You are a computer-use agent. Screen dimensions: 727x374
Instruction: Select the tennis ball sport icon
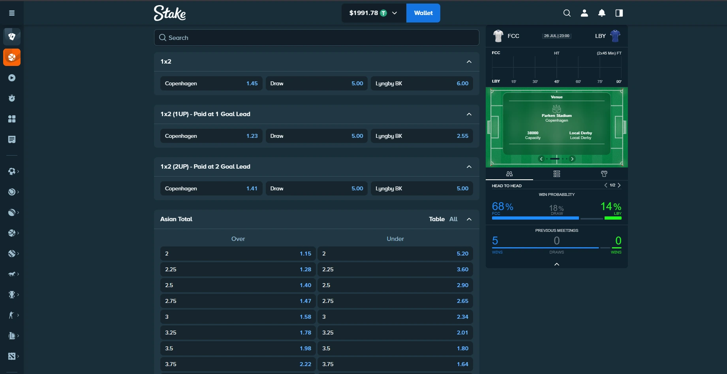pos(12,192)
